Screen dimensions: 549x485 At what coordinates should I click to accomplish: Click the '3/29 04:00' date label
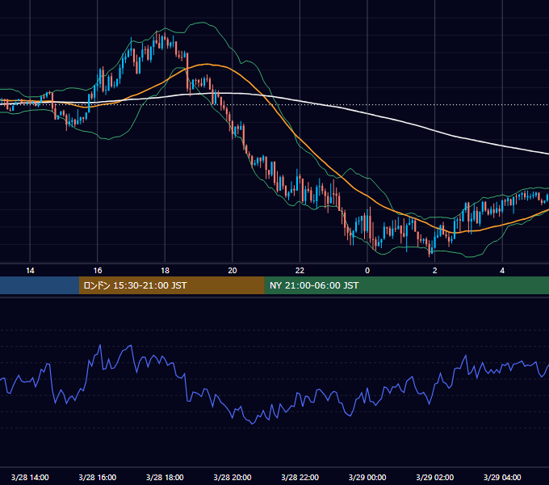(502, 477)
